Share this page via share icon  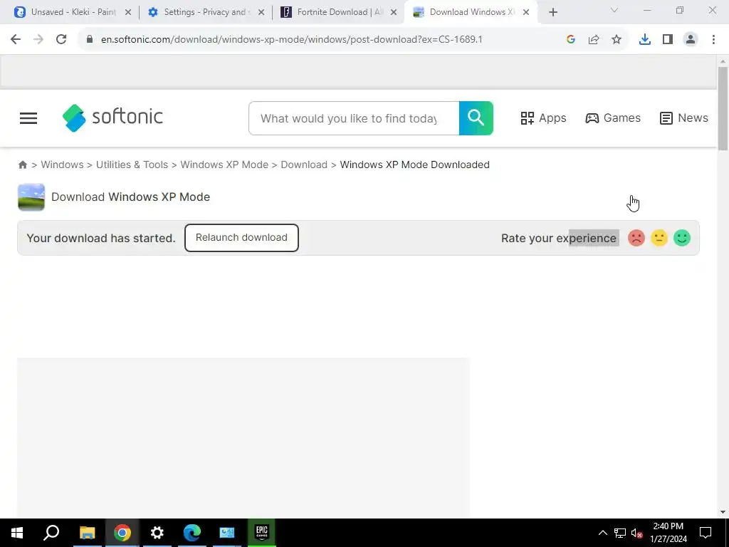pos(594,40)
